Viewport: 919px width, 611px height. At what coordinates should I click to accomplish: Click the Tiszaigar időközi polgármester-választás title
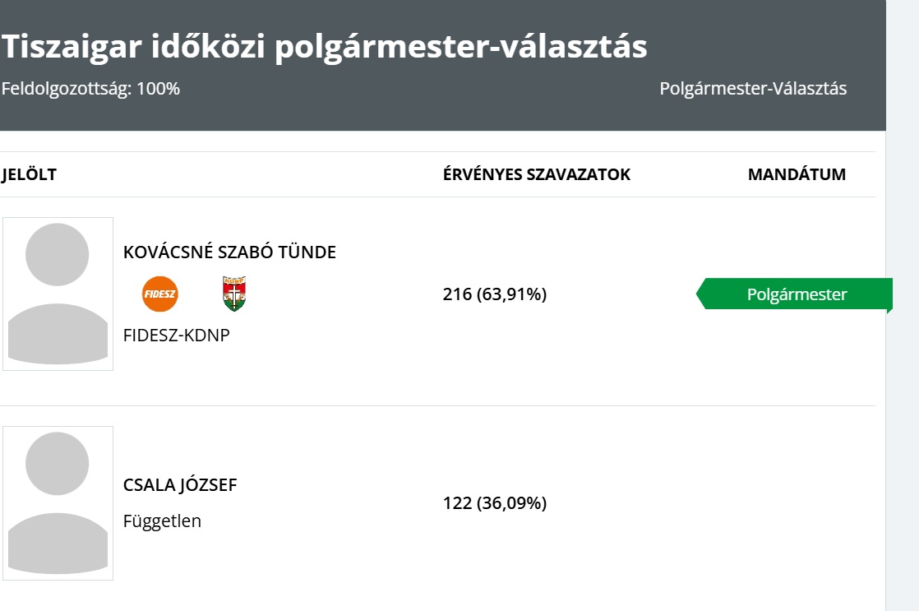pyautogui.click(x=324, y=46)
